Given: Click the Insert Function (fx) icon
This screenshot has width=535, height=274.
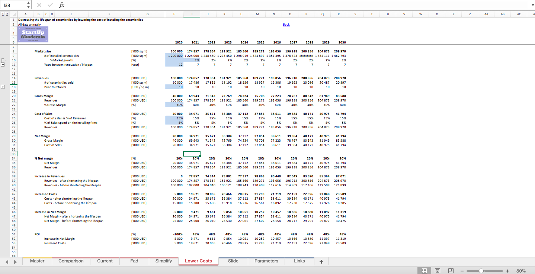Looking at the screenshot, I should [x=62, y=5].
